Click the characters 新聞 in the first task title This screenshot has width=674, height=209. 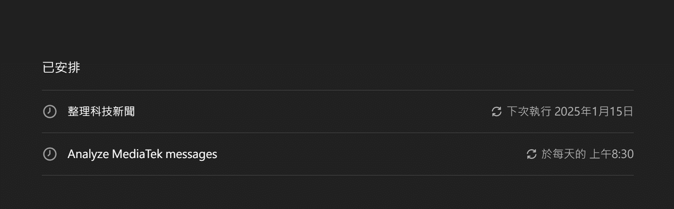coord(123,112)
